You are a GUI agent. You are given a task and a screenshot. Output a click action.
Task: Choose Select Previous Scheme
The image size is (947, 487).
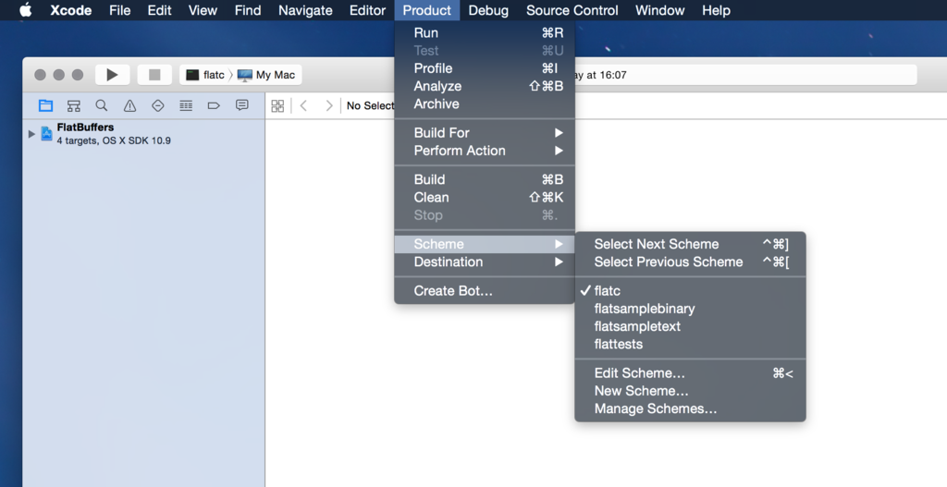(690, 262)
